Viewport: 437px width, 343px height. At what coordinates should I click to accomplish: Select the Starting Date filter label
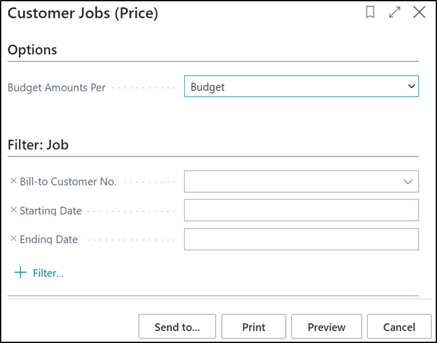coord(51,211)
